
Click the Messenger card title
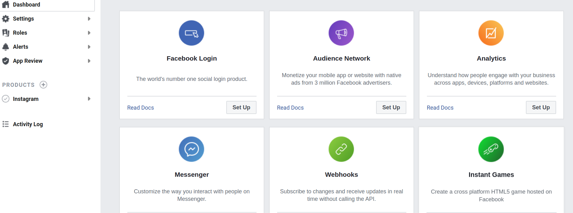pos(192,175)
